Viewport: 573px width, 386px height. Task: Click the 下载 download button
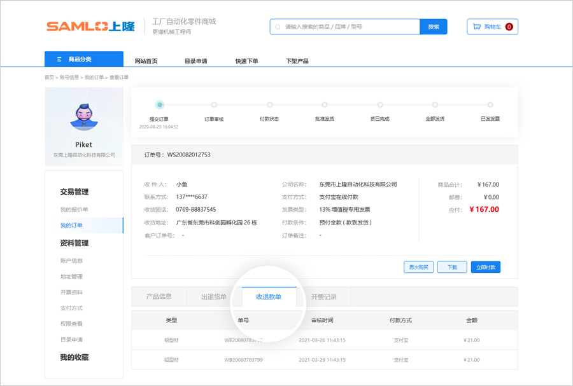click(x=452, y=267)
